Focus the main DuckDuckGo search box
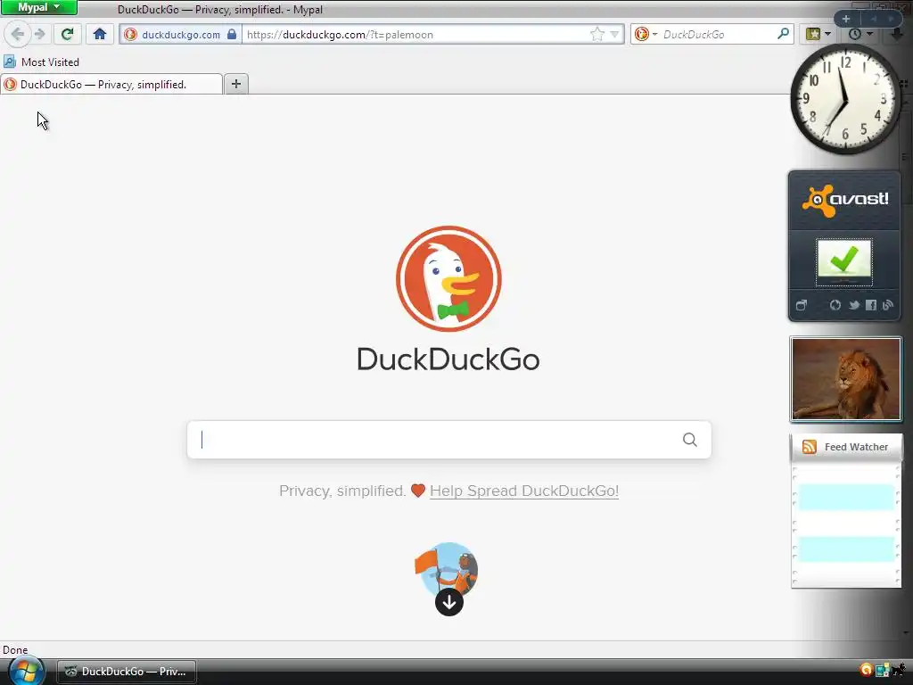This screenshot has width=913, height=685. [x=448, y=440]
